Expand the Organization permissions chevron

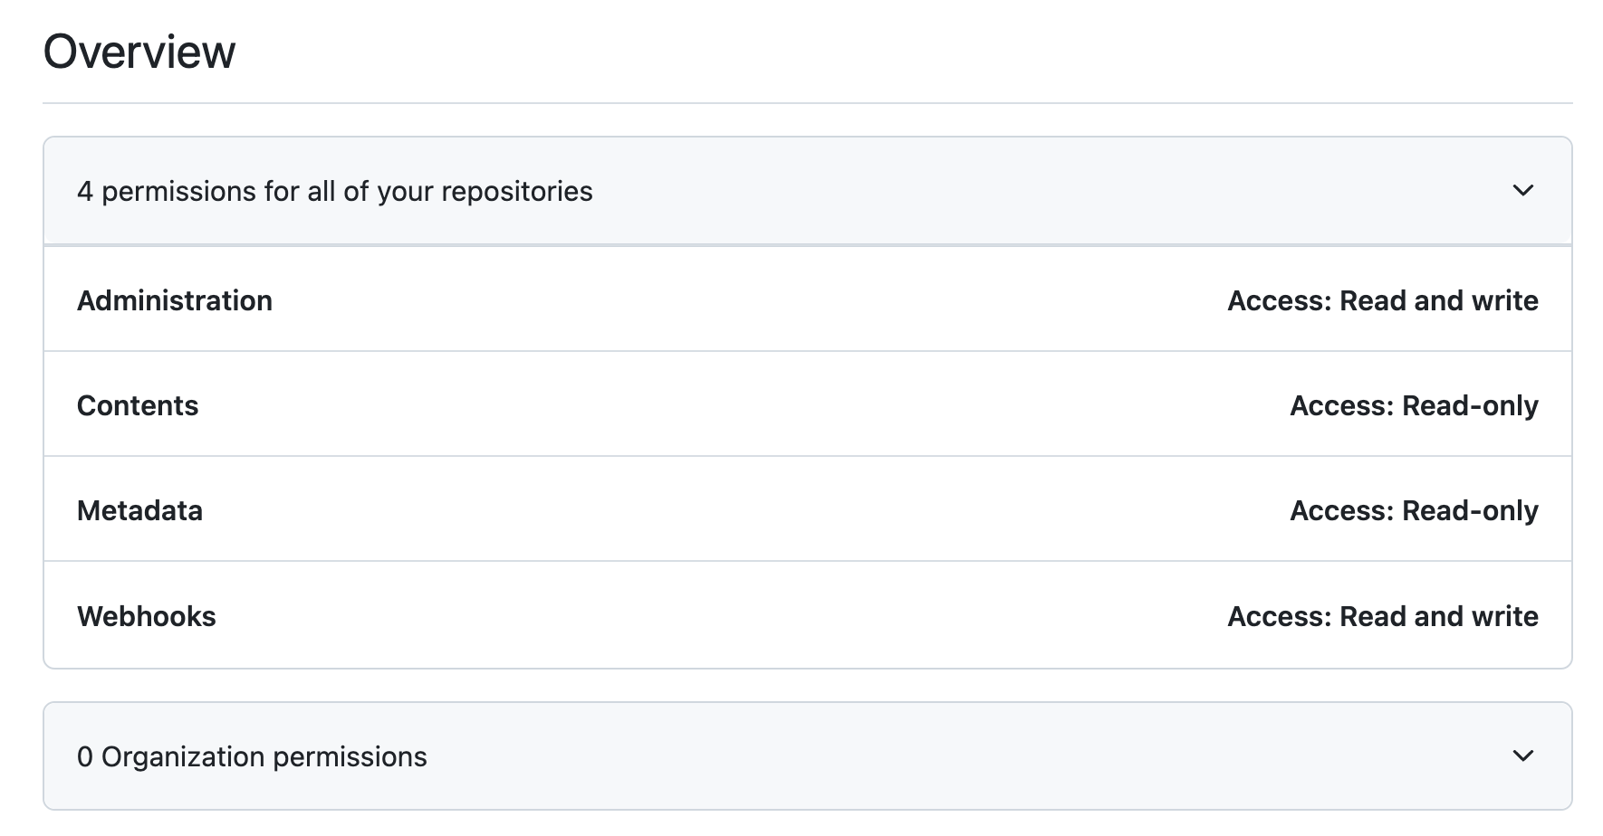(1522, 755)
